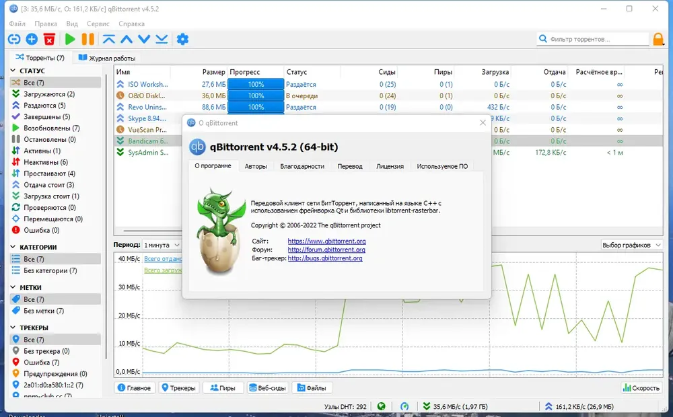This screenshot has width=673, height=417.
Task: Open the Файл menu
Action: 17,24
